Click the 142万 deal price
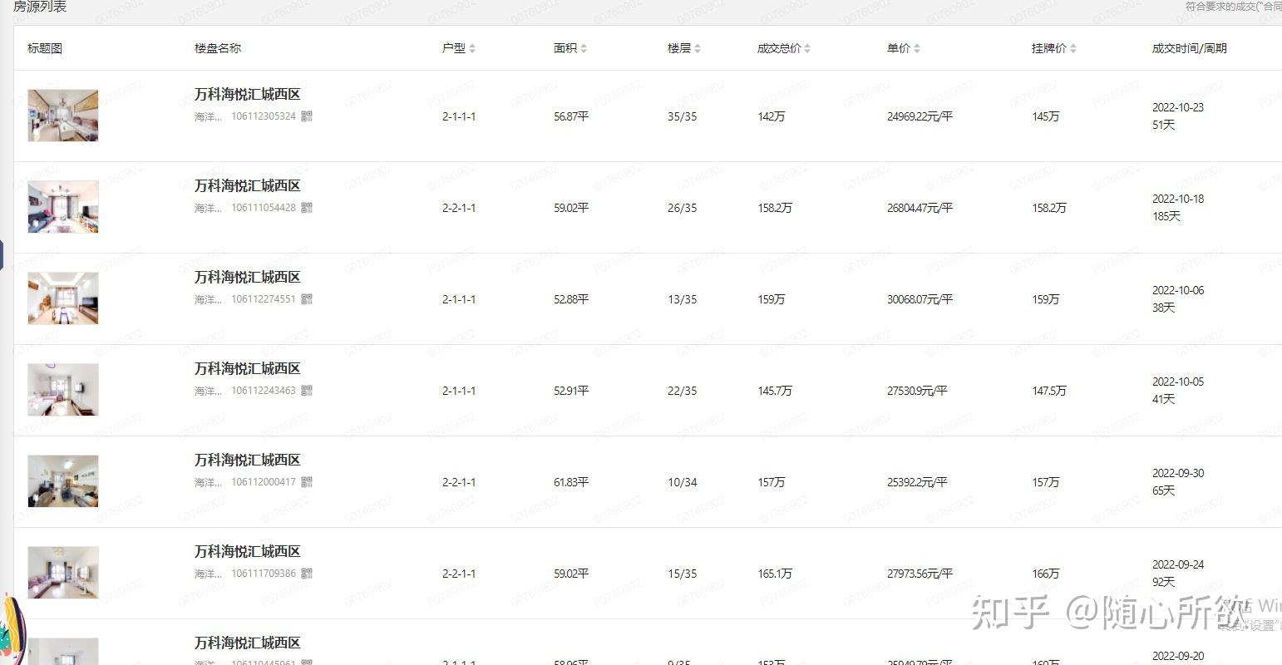Viewport: 1282px width, 665px height. (x=772, y=117)
